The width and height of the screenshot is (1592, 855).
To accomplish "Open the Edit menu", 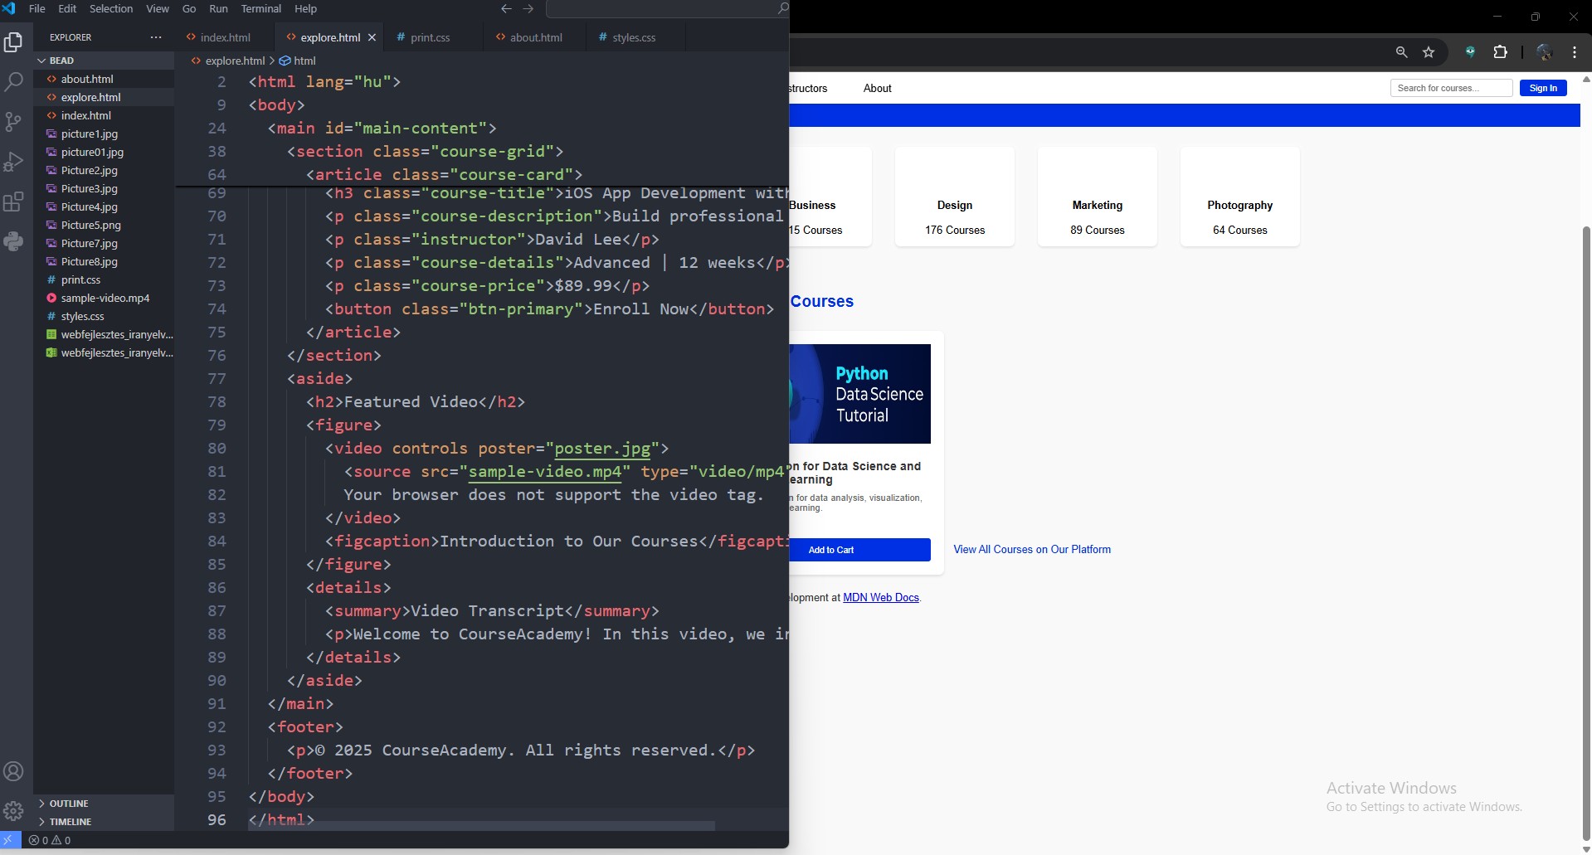I will [x=67, y=8].
